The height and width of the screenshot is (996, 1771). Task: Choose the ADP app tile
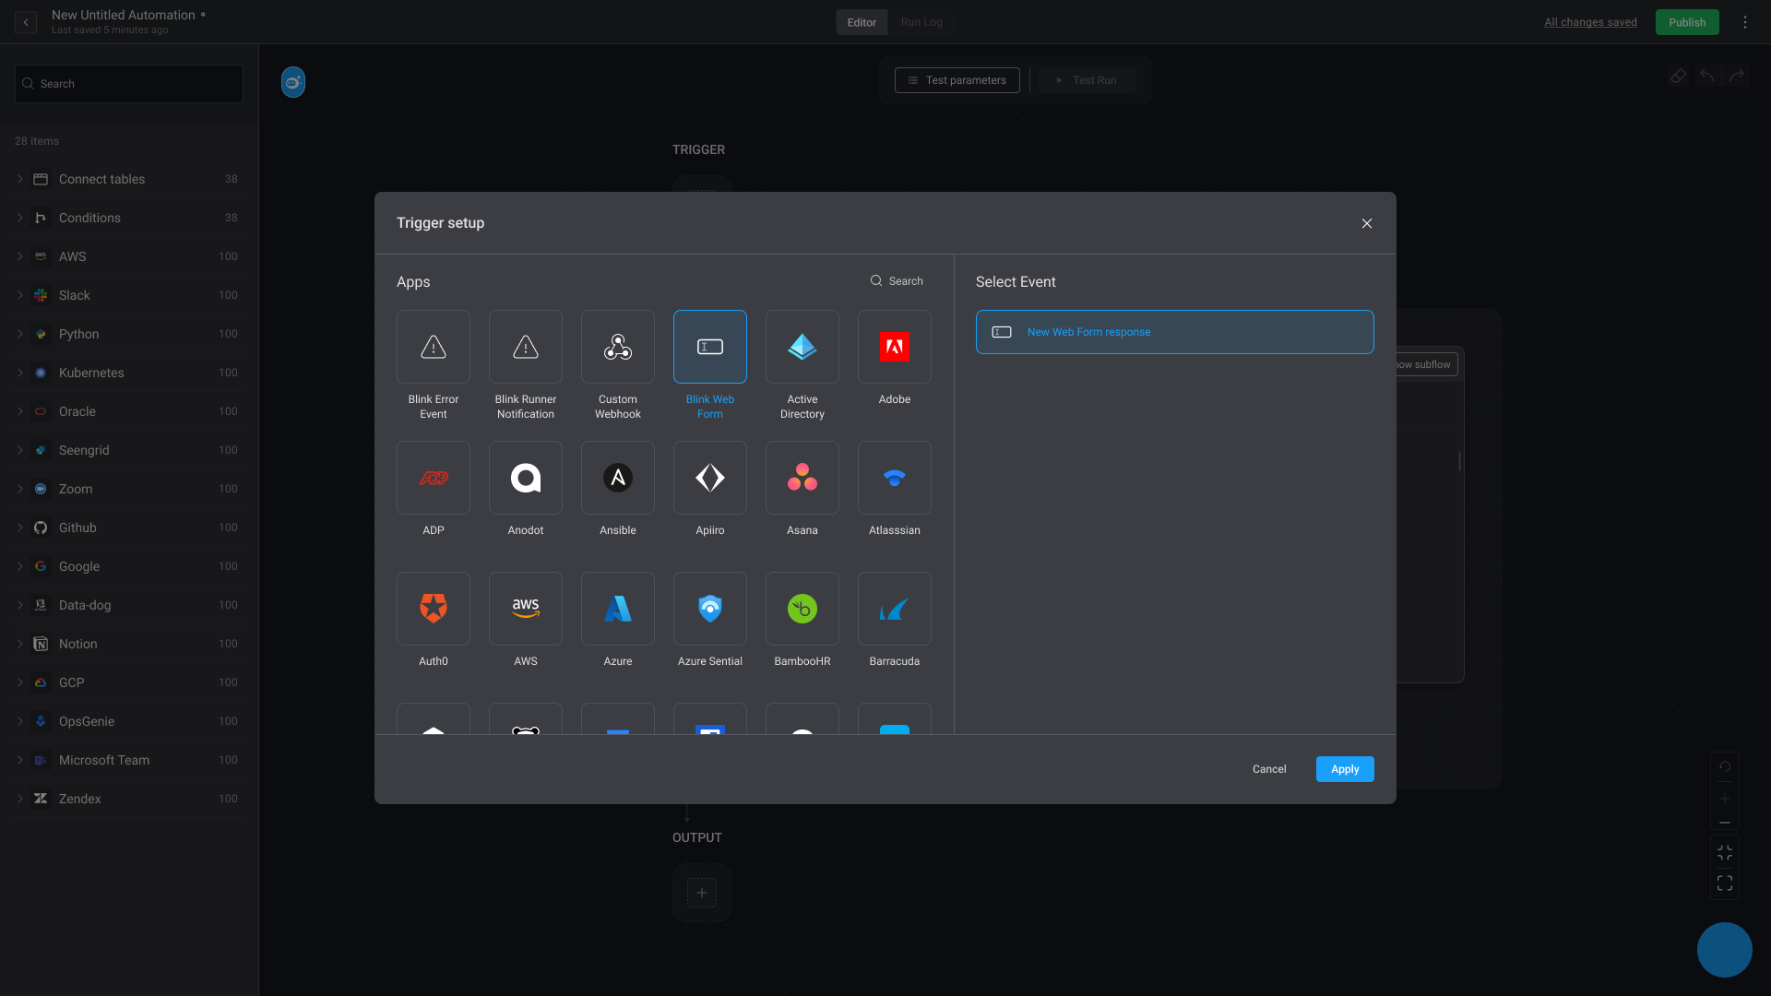(x=434, y=478)
